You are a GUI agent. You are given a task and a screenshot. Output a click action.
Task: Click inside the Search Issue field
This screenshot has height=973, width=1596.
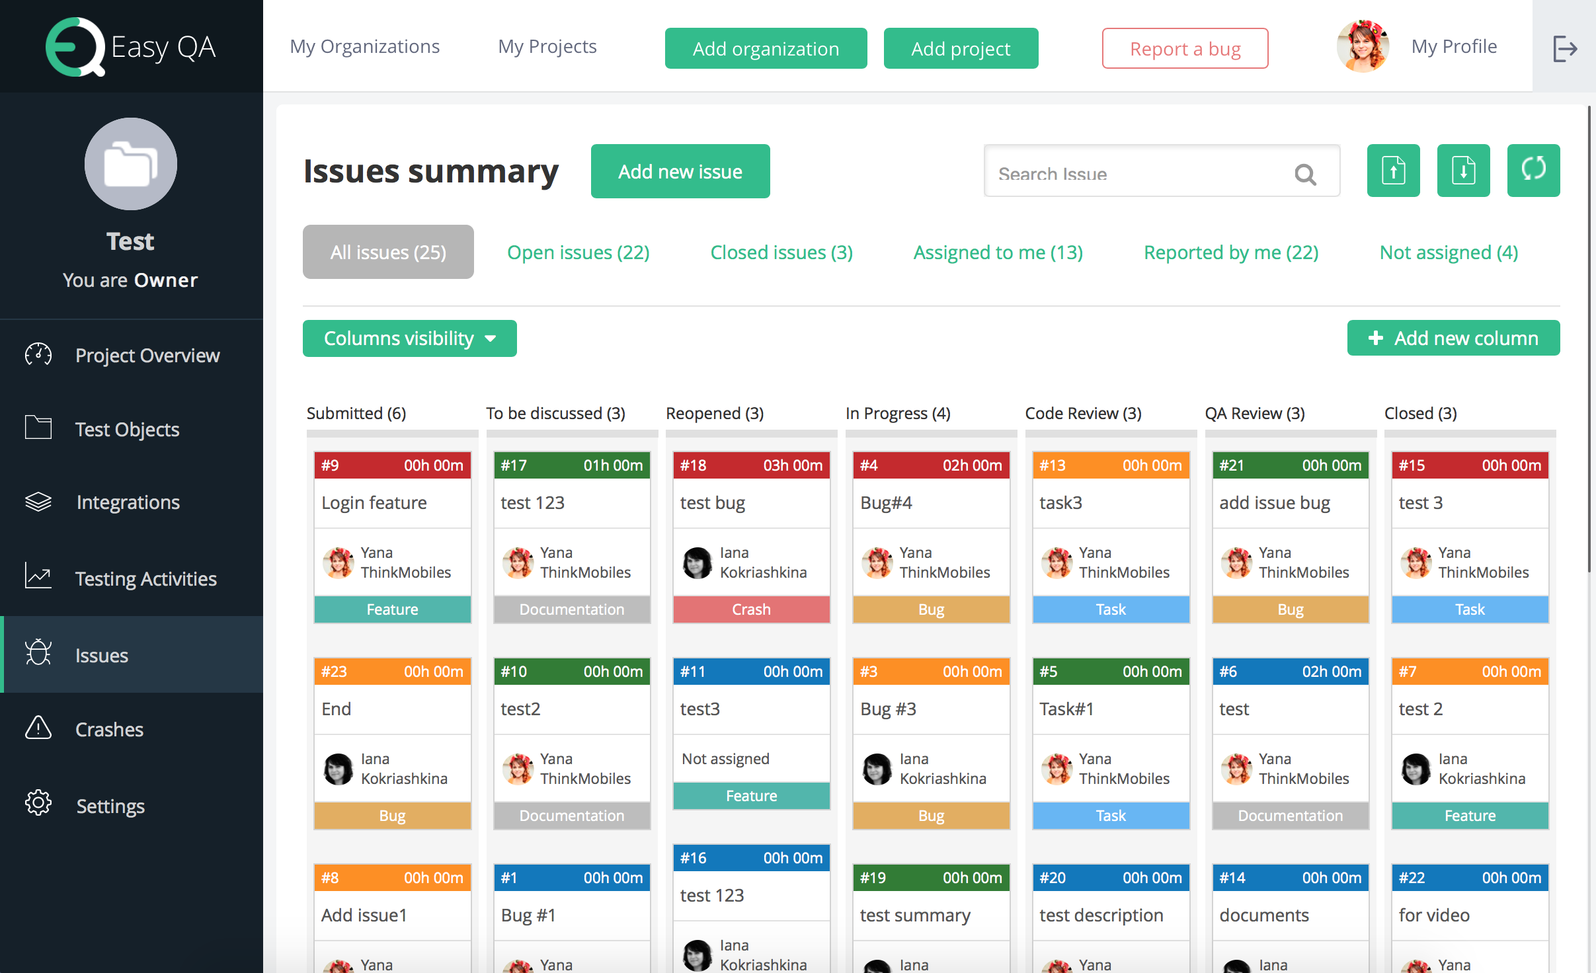(x=1124, y=174)
